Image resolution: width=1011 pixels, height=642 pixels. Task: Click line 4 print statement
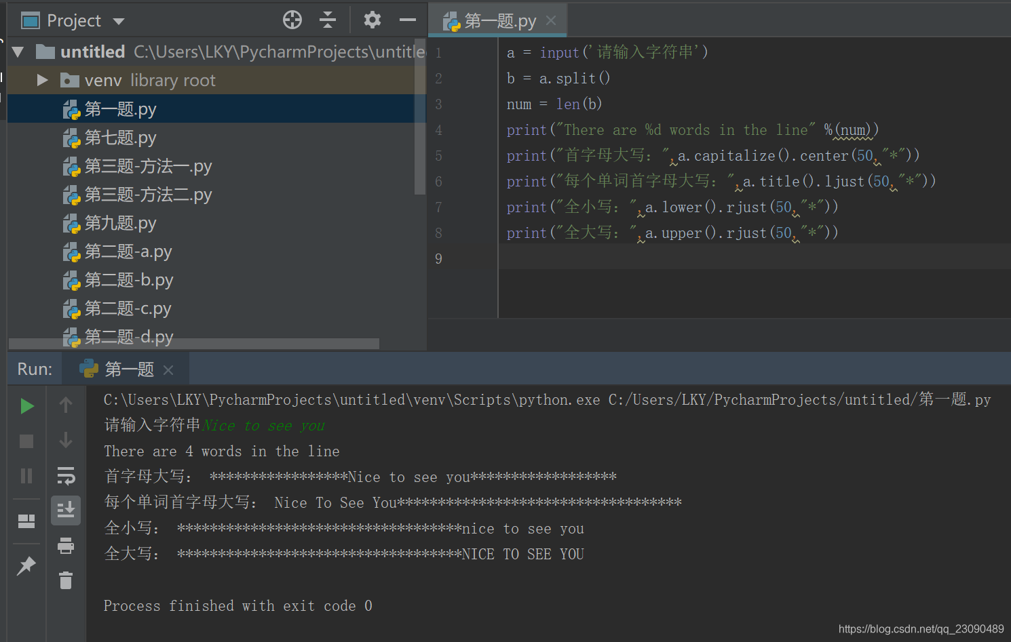point(692,129)
